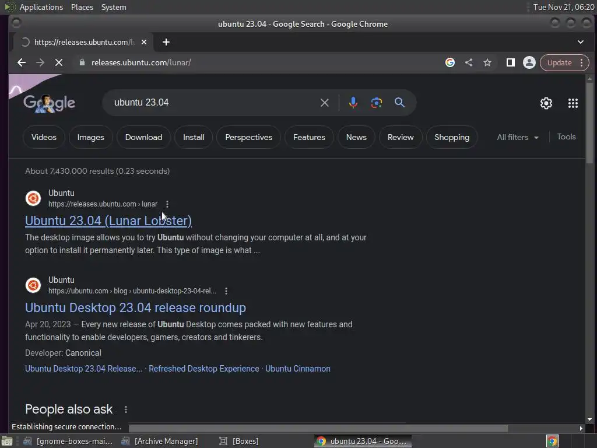Image resolution: width=597 pixels, height=448 pixels.
Task: Switch to Boxes taskbar window
Action: click(x=239, y=441)
